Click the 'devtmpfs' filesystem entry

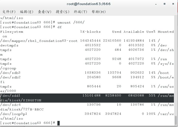(x=9, y=45)
